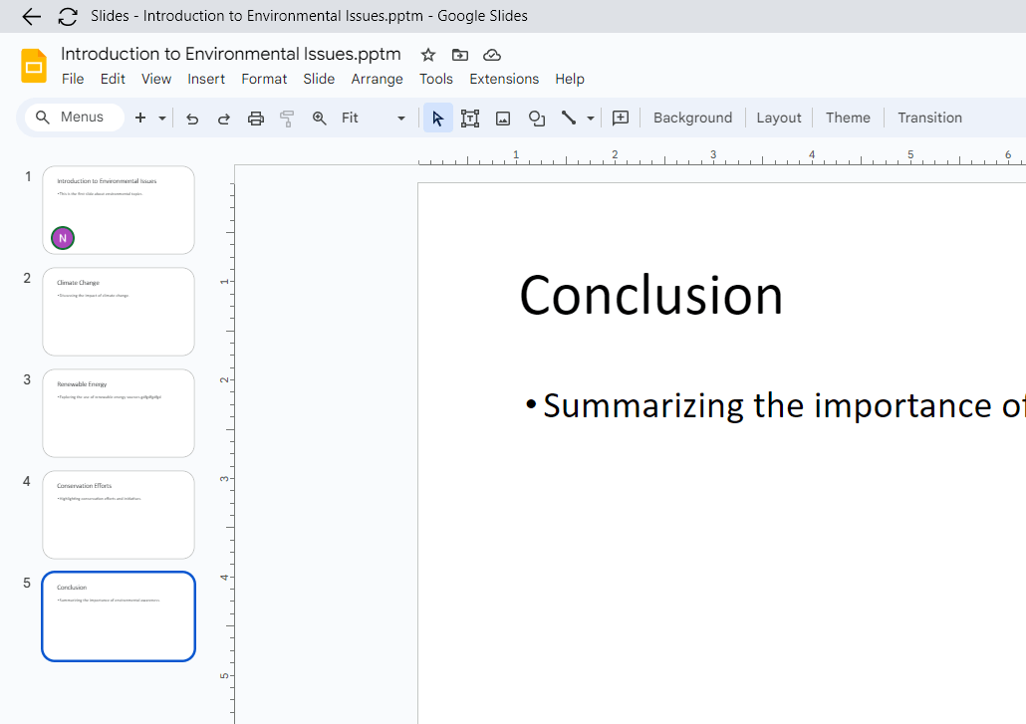Image resolution: width=1026 pixels, height=724 pixels.
Task: Open the Arrange menu
Action: (x=377, y=79)
